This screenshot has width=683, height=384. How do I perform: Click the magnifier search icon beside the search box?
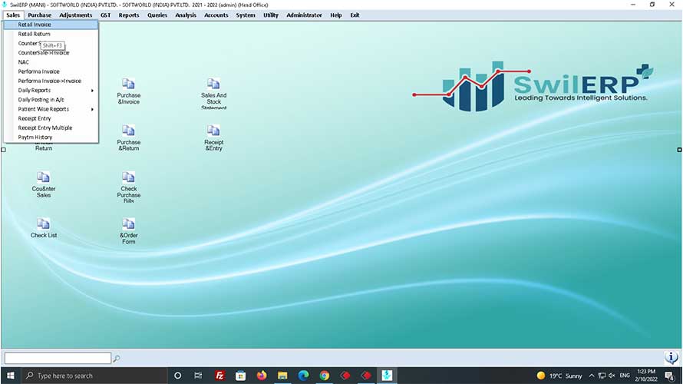117,359
